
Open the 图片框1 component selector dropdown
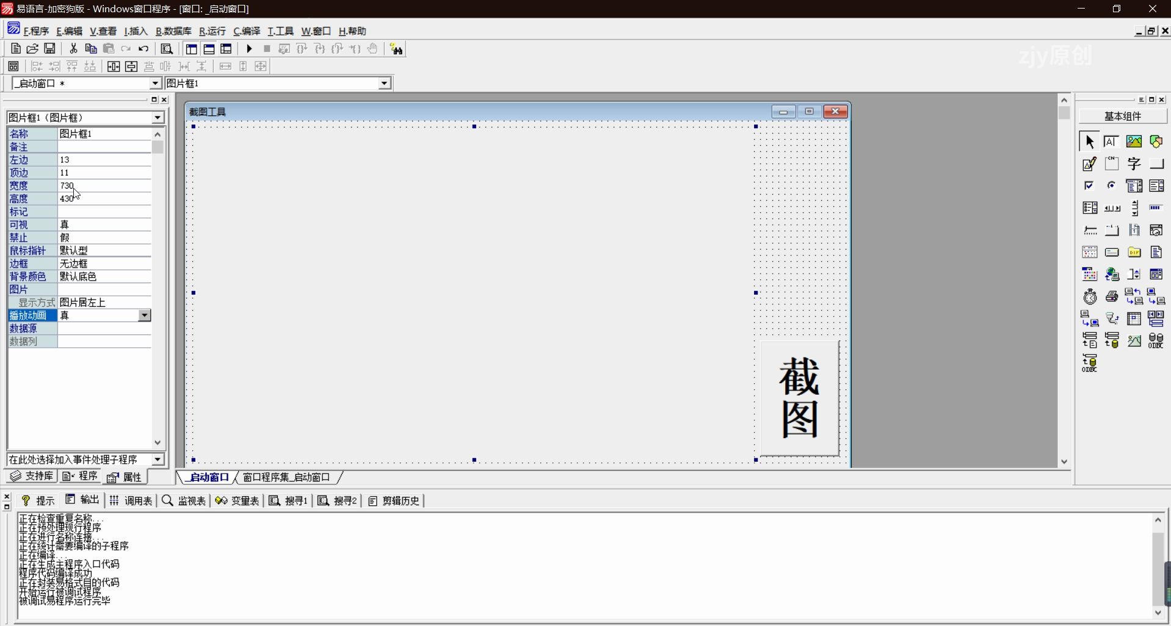coord(384,84)
